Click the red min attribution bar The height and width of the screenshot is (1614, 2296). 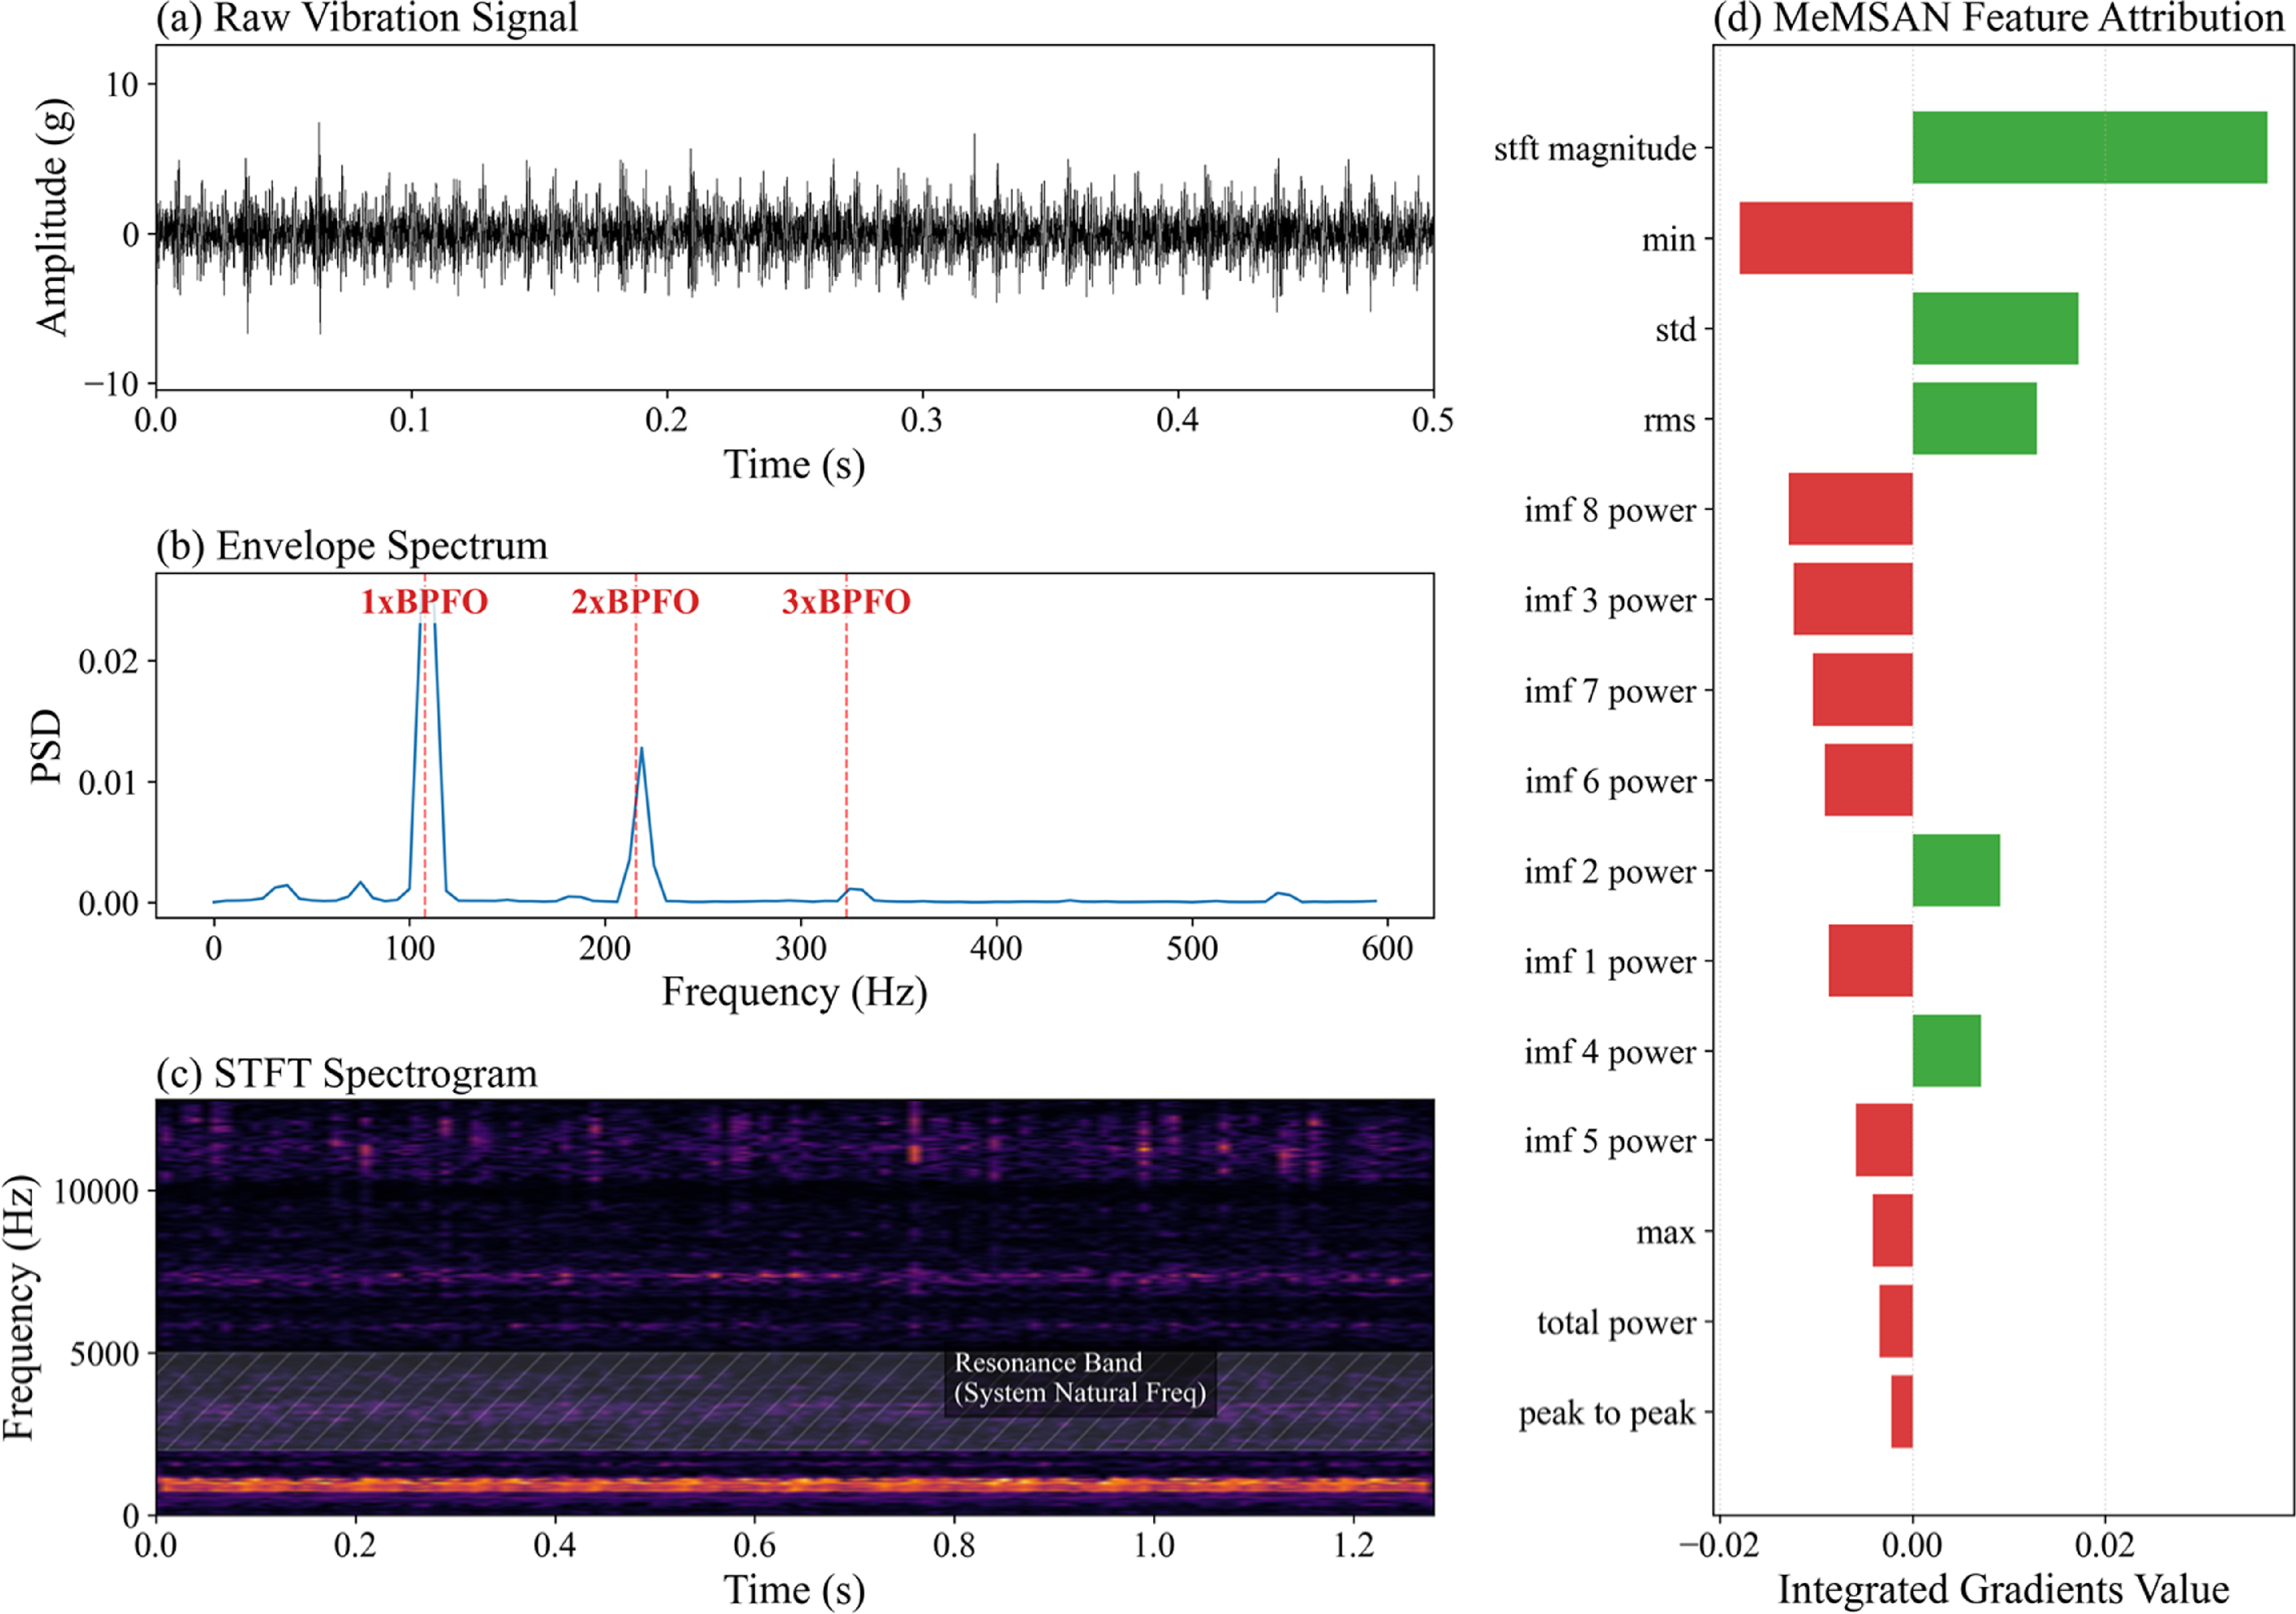point(1826,238)
